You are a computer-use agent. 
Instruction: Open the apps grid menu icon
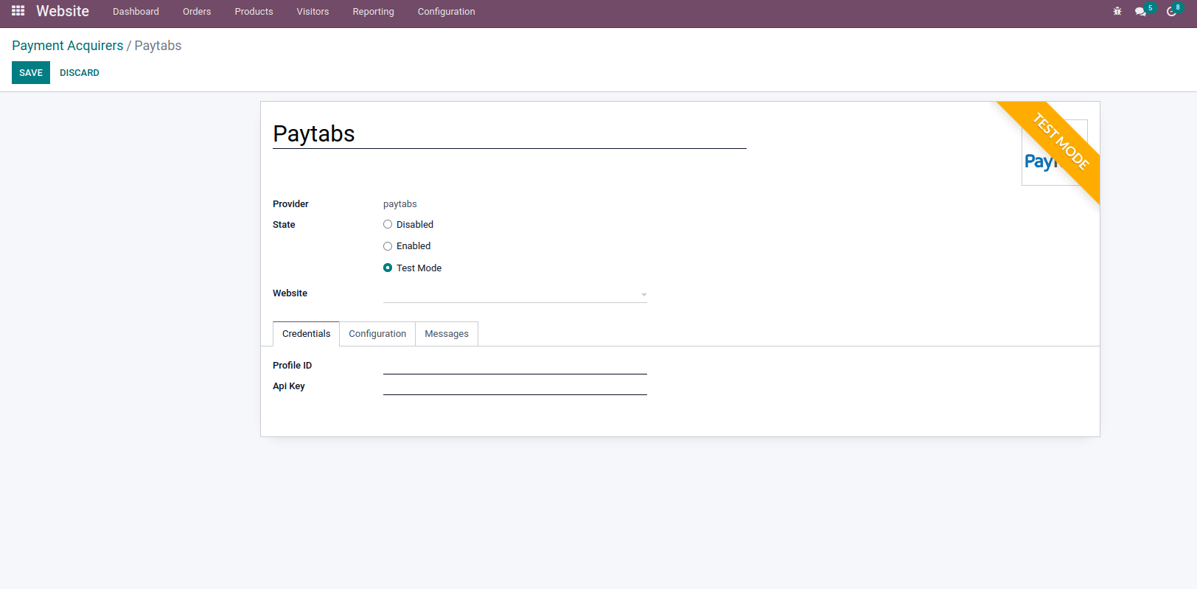[18, 11]
